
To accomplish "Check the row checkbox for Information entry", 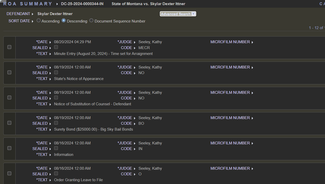I will [x=9, y=148].
